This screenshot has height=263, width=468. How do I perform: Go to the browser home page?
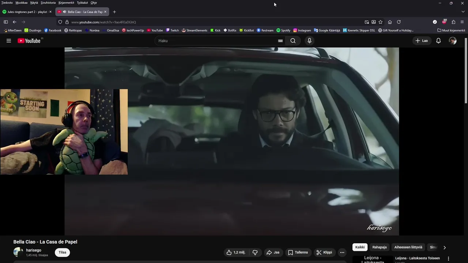[390, 22]
